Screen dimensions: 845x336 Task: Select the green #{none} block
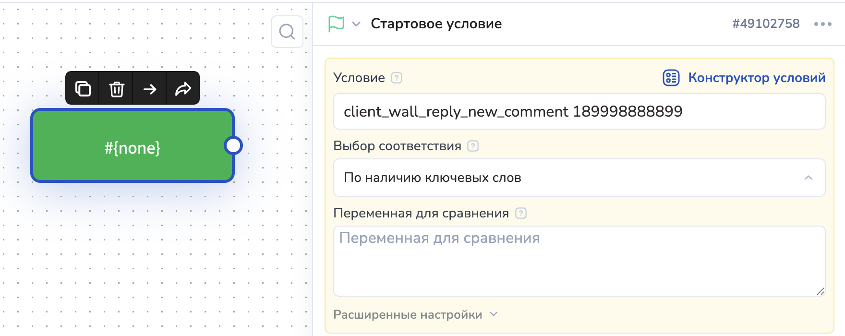tap(133, 146)
